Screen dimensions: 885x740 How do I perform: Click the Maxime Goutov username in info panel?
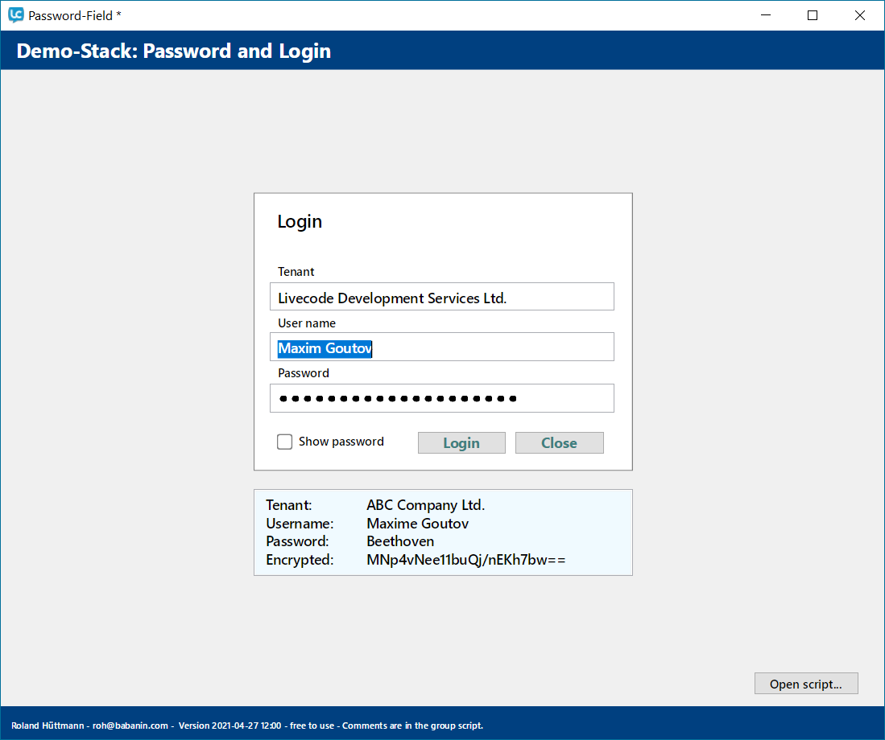click(x=417, y=524)
